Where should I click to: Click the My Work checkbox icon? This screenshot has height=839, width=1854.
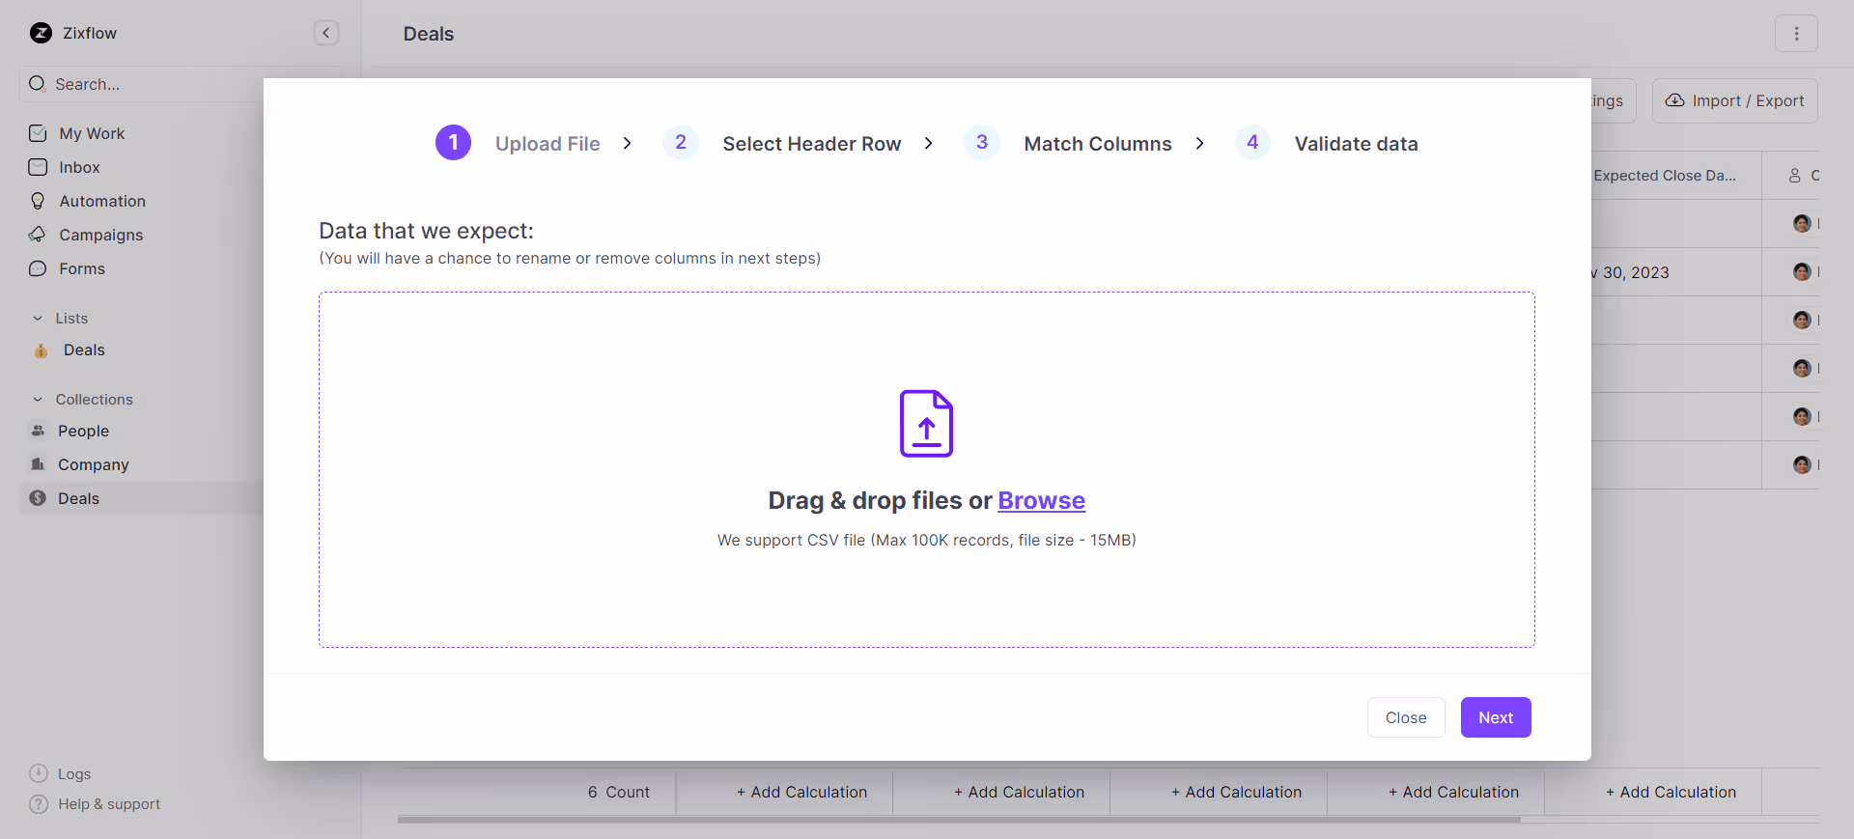tap(38, 133)
